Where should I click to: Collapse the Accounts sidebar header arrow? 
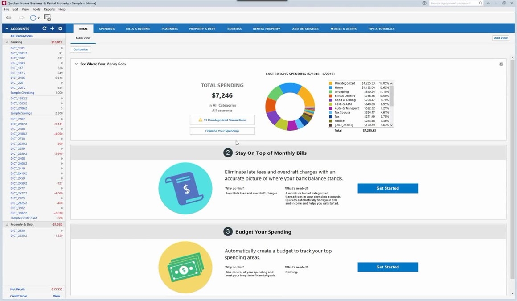pyautogui.click(x=7, y=29)
